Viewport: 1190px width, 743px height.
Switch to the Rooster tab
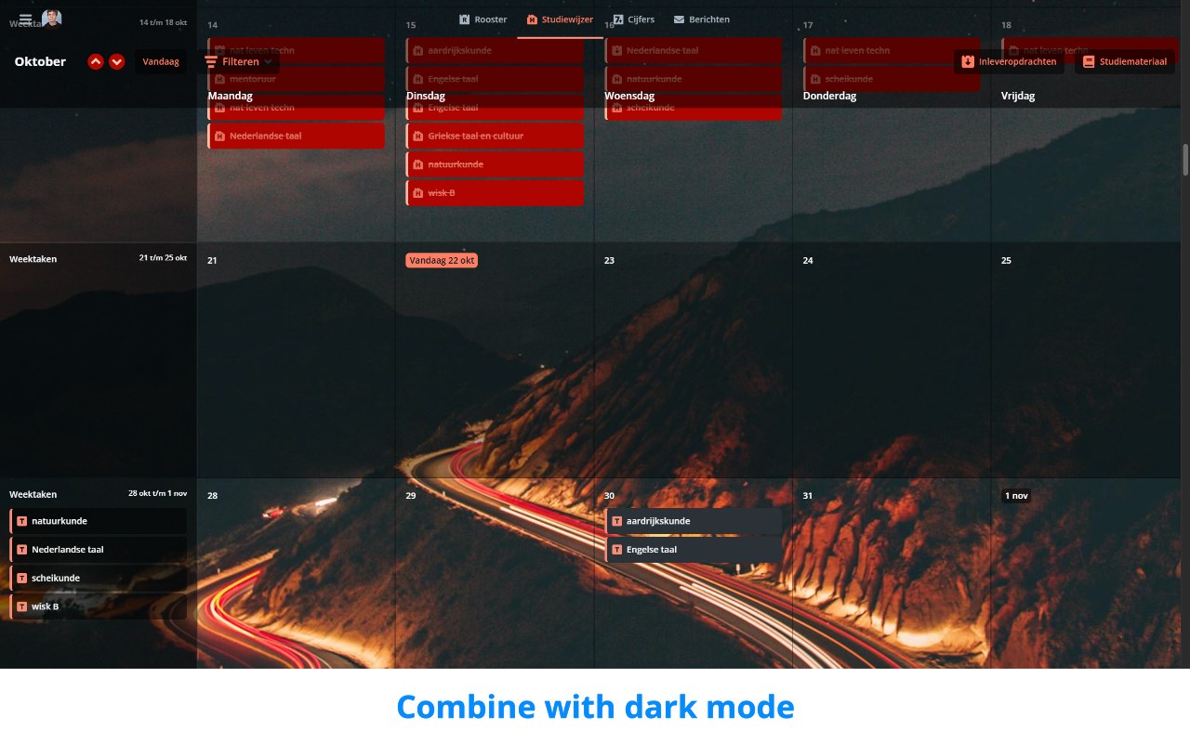(483, 20)
